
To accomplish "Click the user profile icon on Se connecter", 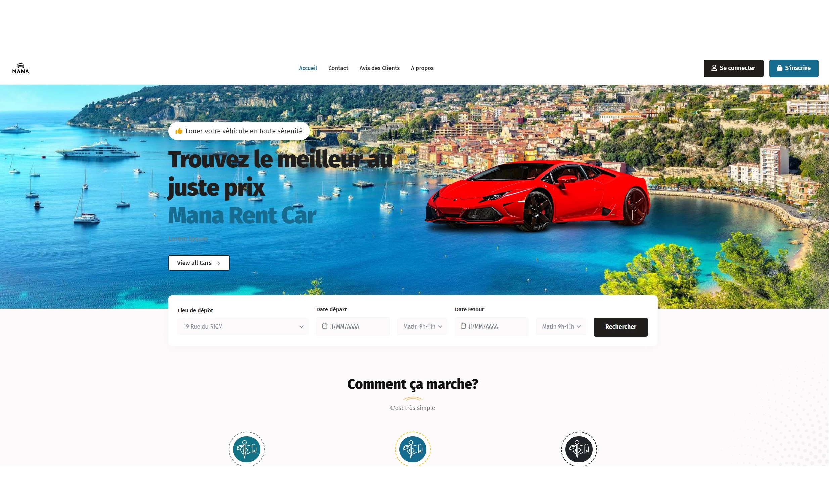I will [714, 67].
